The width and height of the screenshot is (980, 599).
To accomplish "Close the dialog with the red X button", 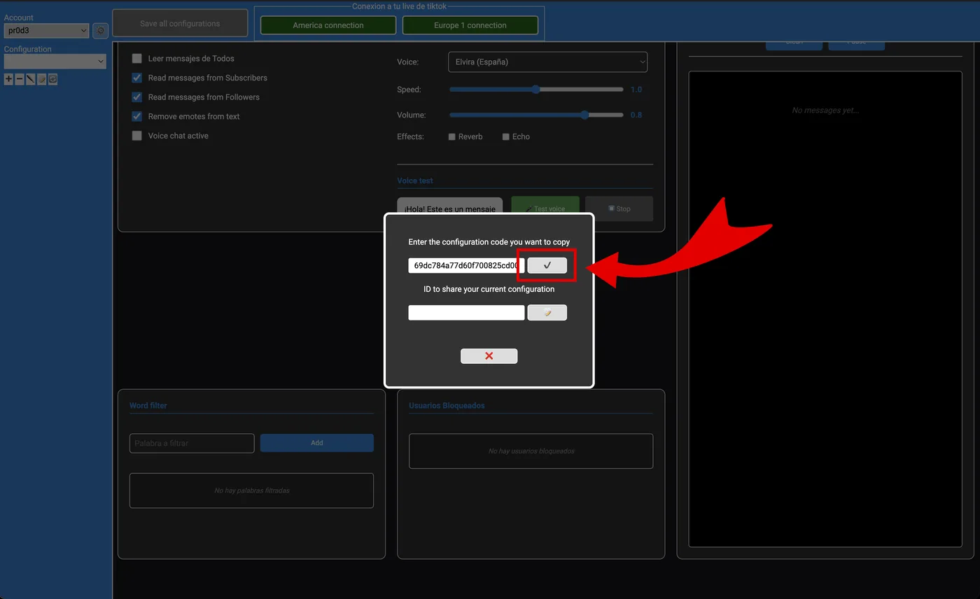I will (x=489, y=356).
